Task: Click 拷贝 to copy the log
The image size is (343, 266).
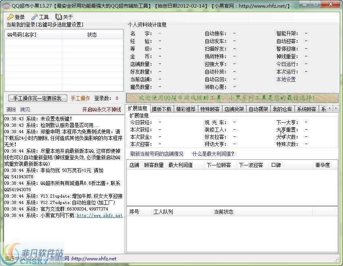Action: coord(25,109)
